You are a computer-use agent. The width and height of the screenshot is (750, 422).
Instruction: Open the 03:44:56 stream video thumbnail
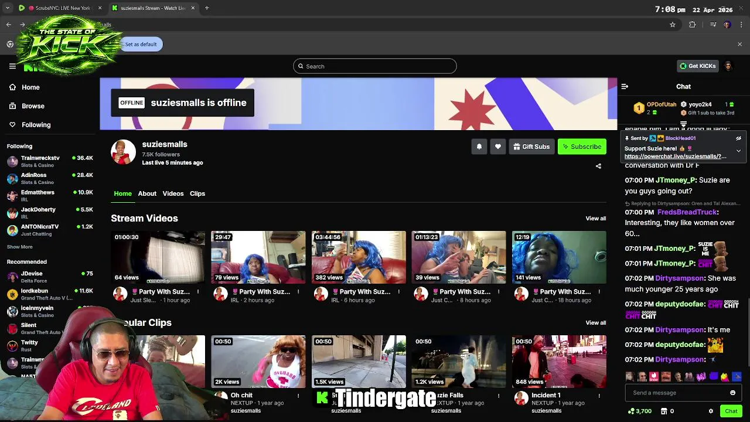click(x=359, y=257)
